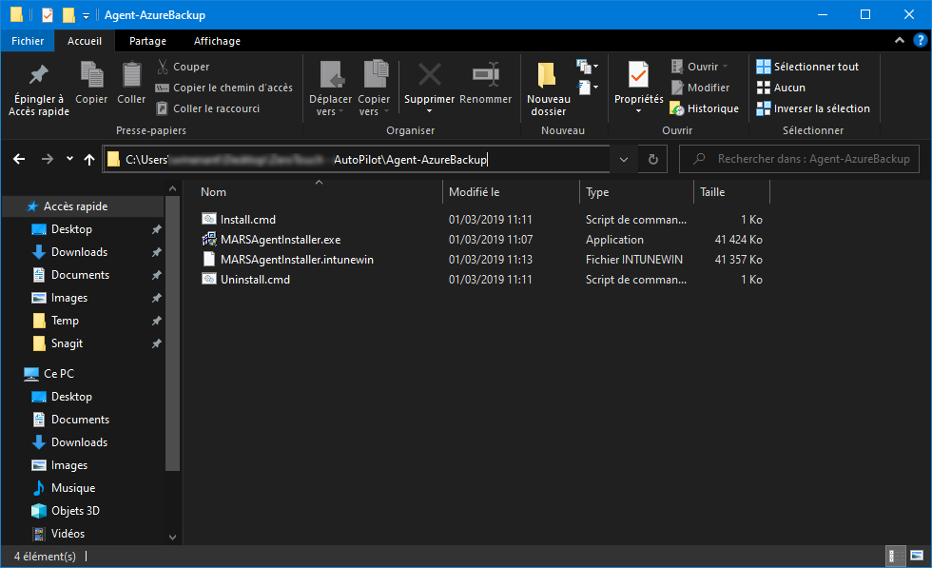Screen dimensions: 932x568
Task: Expand the Accès facile dropdown
Action: pos(588,88)
